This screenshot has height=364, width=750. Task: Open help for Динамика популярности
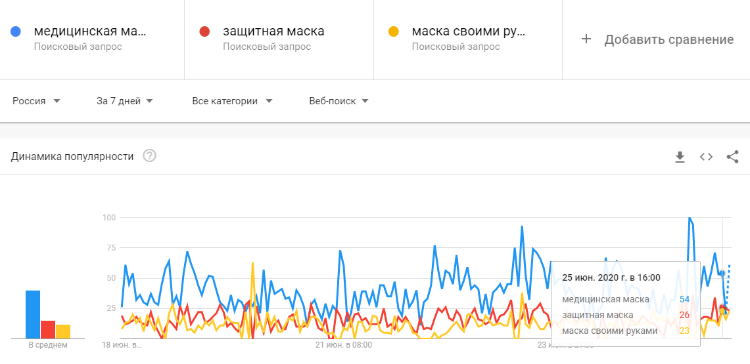pos(149,156)
